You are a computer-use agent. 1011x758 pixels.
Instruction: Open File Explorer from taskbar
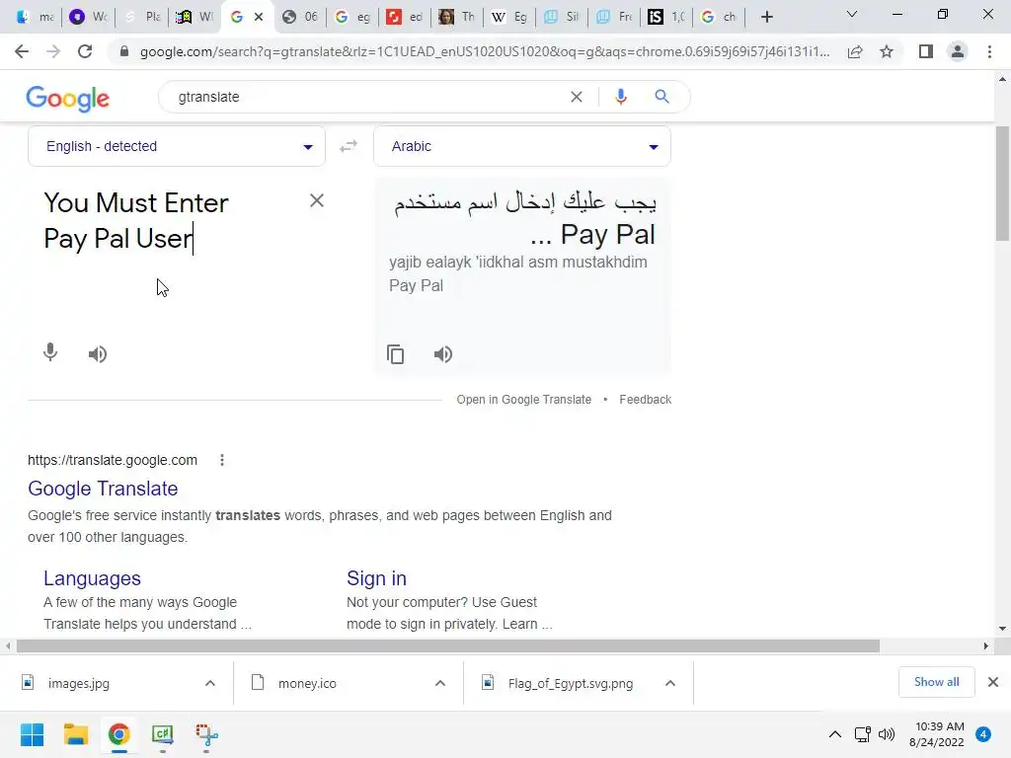pyautogui.click(x=75, y=734)
